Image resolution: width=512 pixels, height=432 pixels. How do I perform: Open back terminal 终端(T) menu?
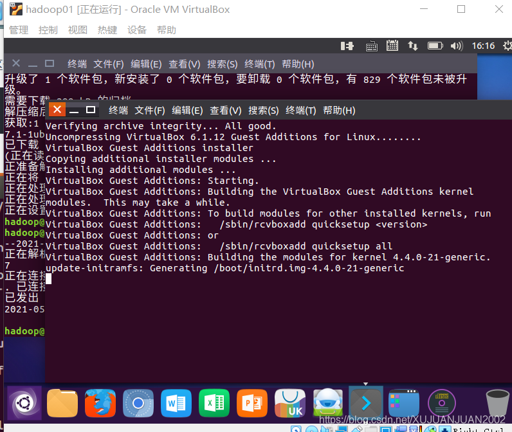coord(260,64)
